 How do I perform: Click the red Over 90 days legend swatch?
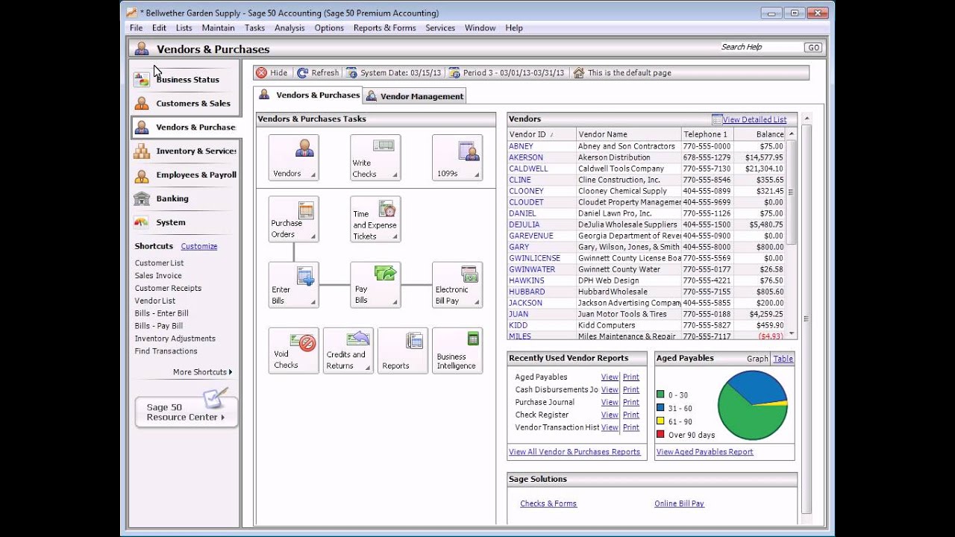pos(660,435)
